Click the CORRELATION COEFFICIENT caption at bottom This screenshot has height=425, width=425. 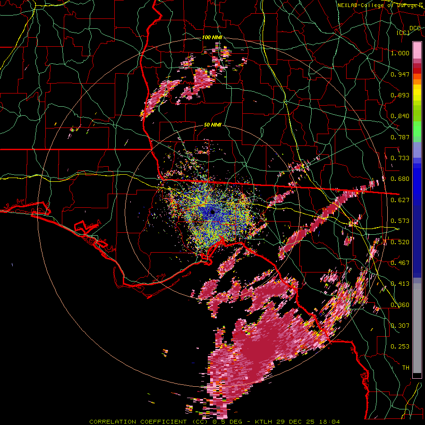pyautogui.click(x=138, y=422)
